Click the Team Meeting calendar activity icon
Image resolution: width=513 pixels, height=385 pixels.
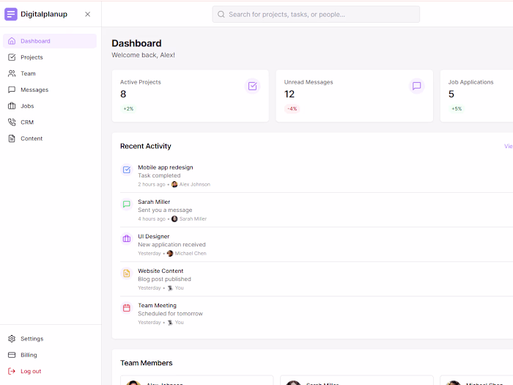pos(127,308)
